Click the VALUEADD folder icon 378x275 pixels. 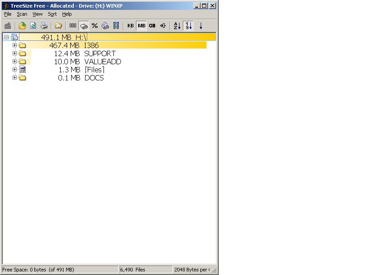click(x=22, y=62)
